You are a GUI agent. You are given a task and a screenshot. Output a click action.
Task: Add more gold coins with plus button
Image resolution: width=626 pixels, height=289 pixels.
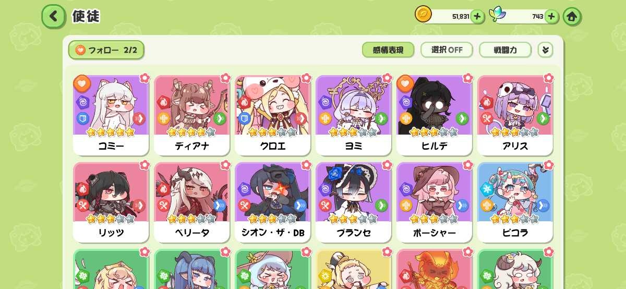coord(477,17)
